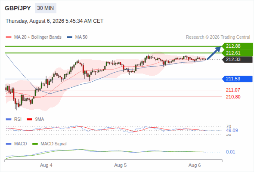Click the 9MA red legend marker
This screenshot has width=254, height=172.
tap(29, 120)
